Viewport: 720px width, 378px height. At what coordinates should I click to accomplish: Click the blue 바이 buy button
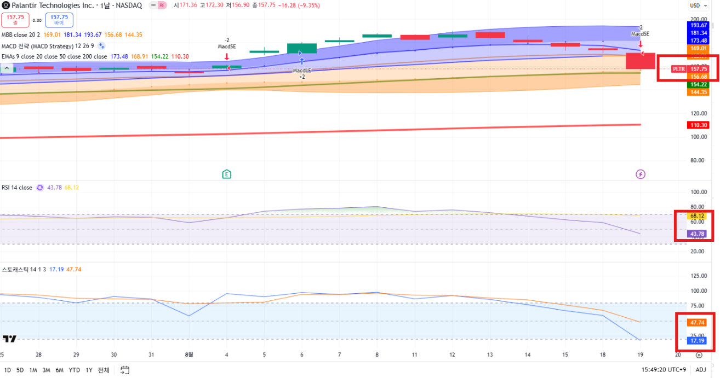pyautogui.click(x=59, y=20)
